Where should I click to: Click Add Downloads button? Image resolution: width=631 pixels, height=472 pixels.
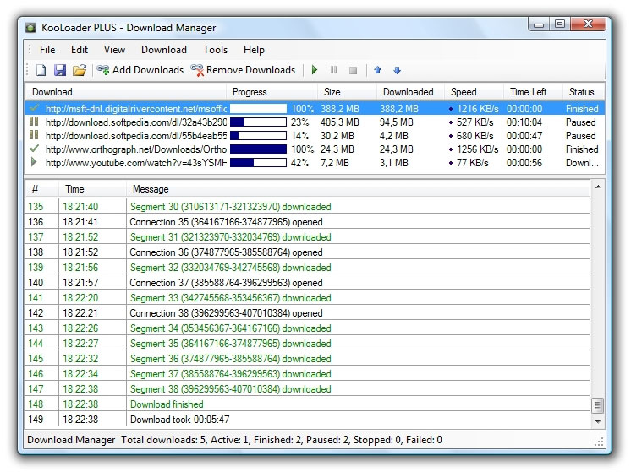pyautogui.click(x=140, y=70)
